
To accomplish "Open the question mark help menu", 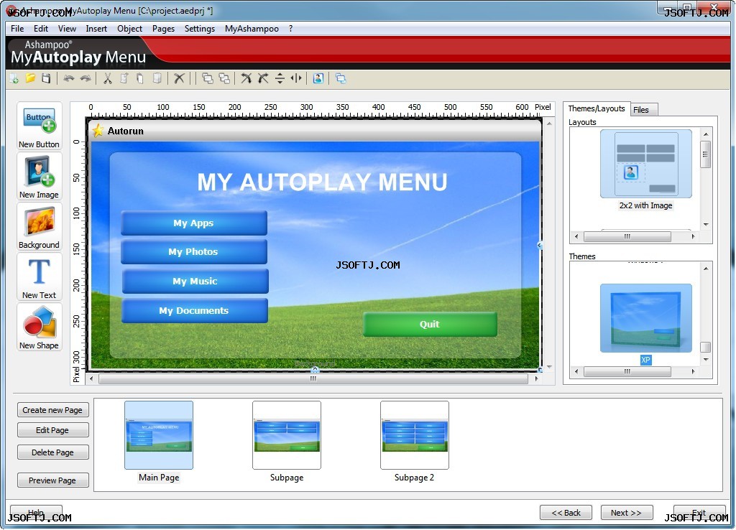I will 291,29.
